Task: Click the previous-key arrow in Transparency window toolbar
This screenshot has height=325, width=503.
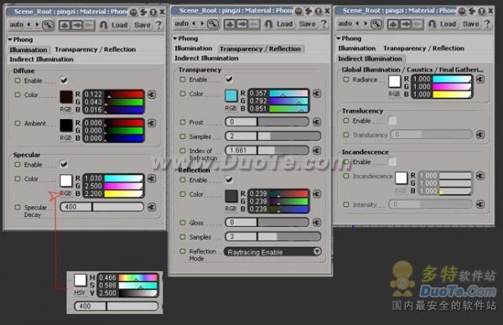Action: tap(194, 23)
